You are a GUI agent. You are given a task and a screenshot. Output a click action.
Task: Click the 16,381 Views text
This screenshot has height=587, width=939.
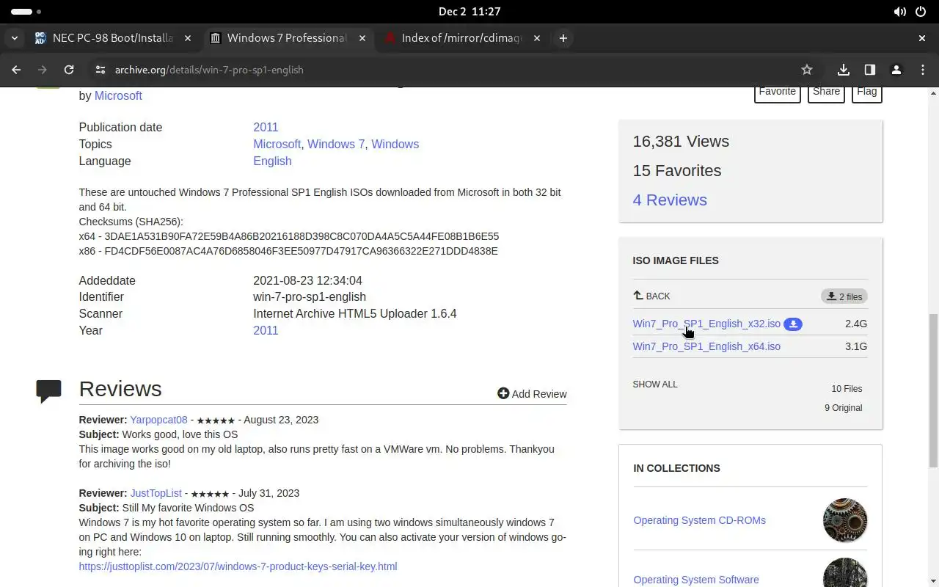[681, 142]
